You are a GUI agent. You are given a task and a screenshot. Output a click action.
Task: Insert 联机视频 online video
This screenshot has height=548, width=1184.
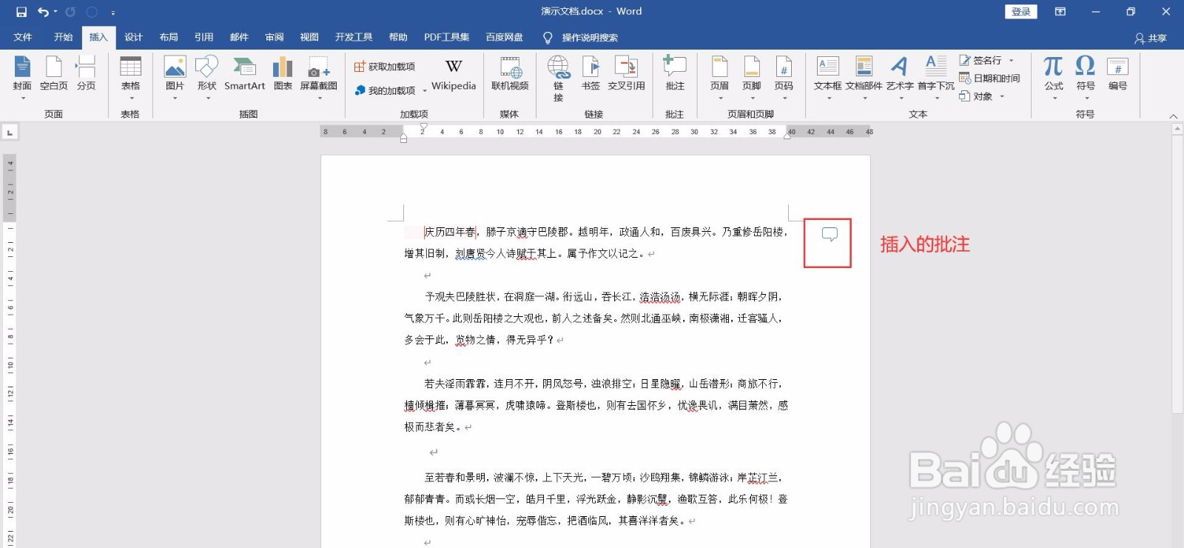pyautogui.click(x=510, y=74)
